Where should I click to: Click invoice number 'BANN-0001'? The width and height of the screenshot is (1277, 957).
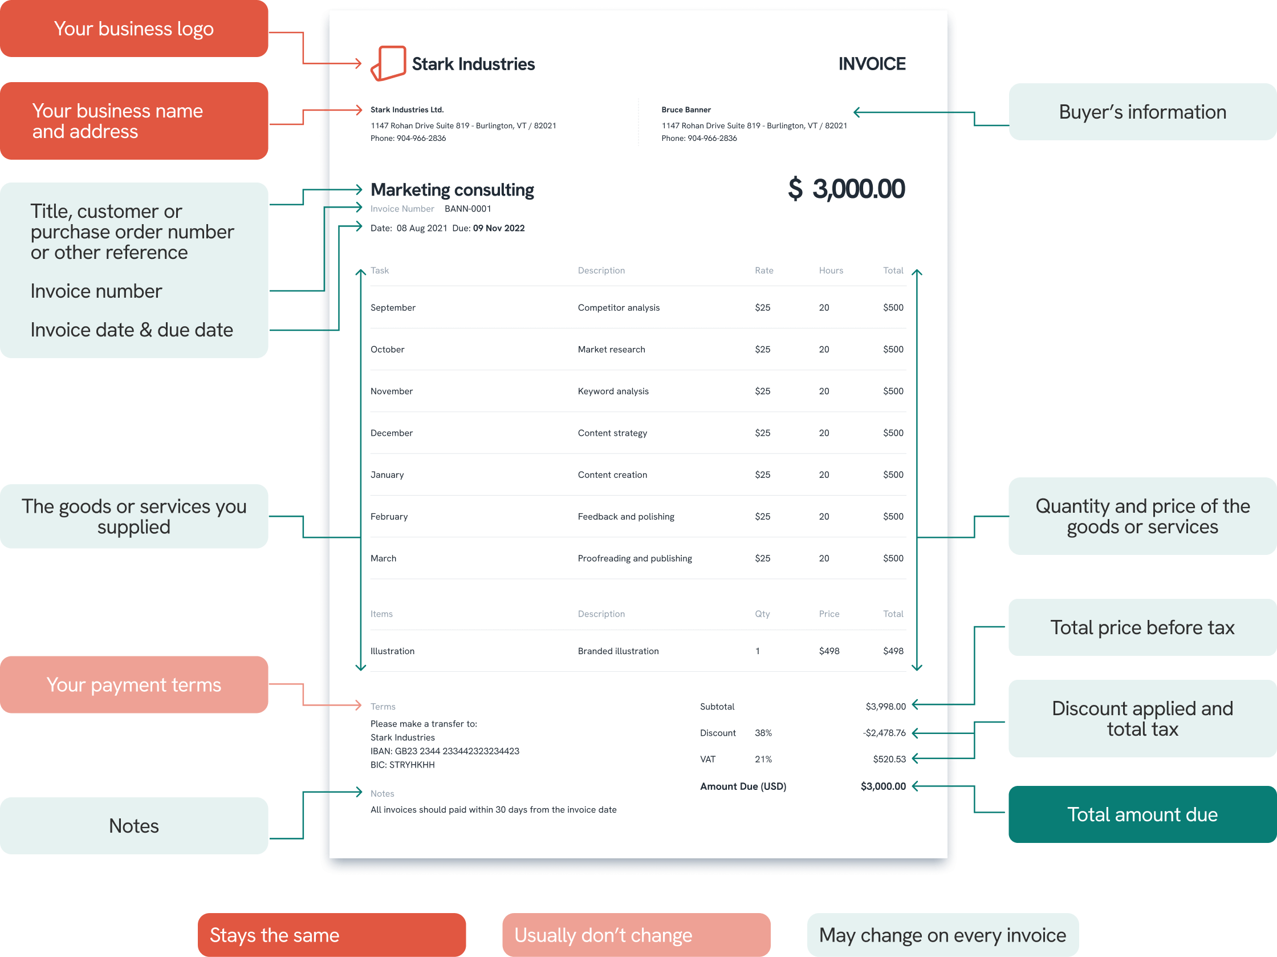coord(467,209)
